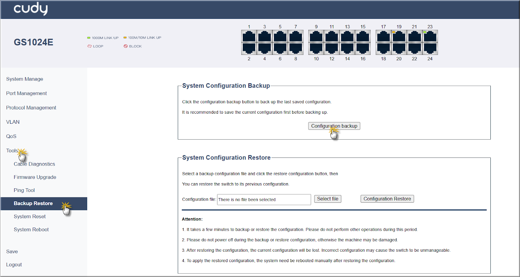Click port 12 icon on switch panel
This screenshot has height=277, width=520.
[x=332, y=48]
